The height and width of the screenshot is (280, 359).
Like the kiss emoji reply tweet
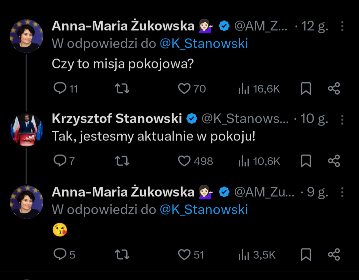click(x=184, y=255)
